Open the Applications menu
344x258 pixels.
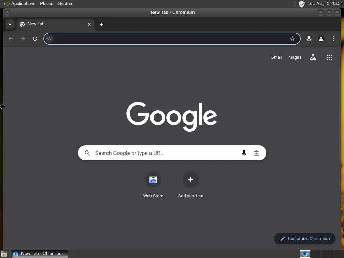coord(23,3)
